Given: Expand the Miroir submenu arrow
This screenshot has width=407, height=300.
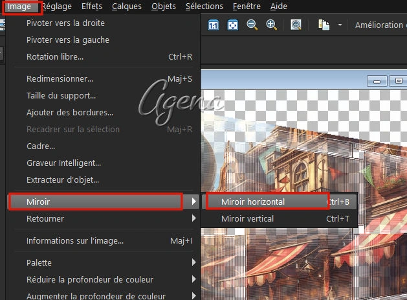Looking at the screenshot, I should [193, 202].
